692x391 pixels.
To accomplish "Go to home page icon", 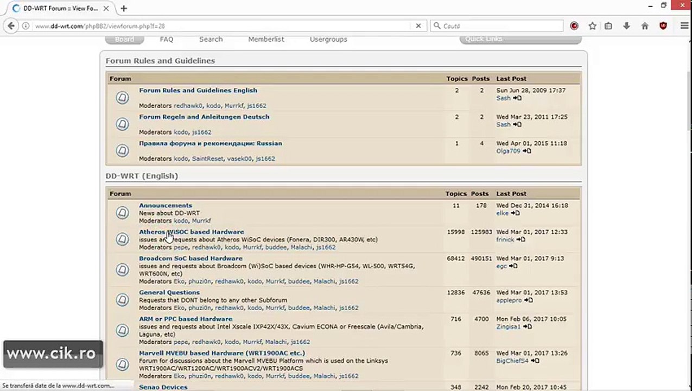I will click(645, 26).
